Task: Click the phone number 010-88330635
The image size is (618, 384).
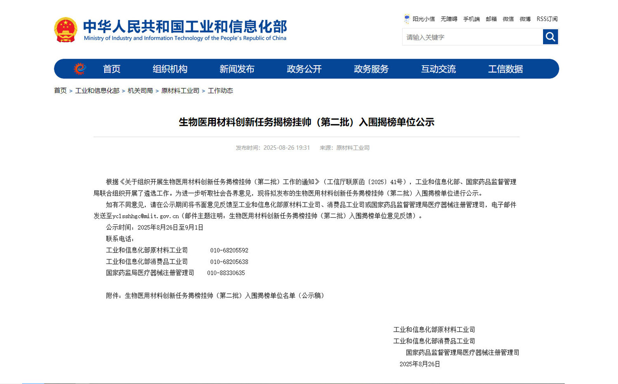Action: pos(226,273)
